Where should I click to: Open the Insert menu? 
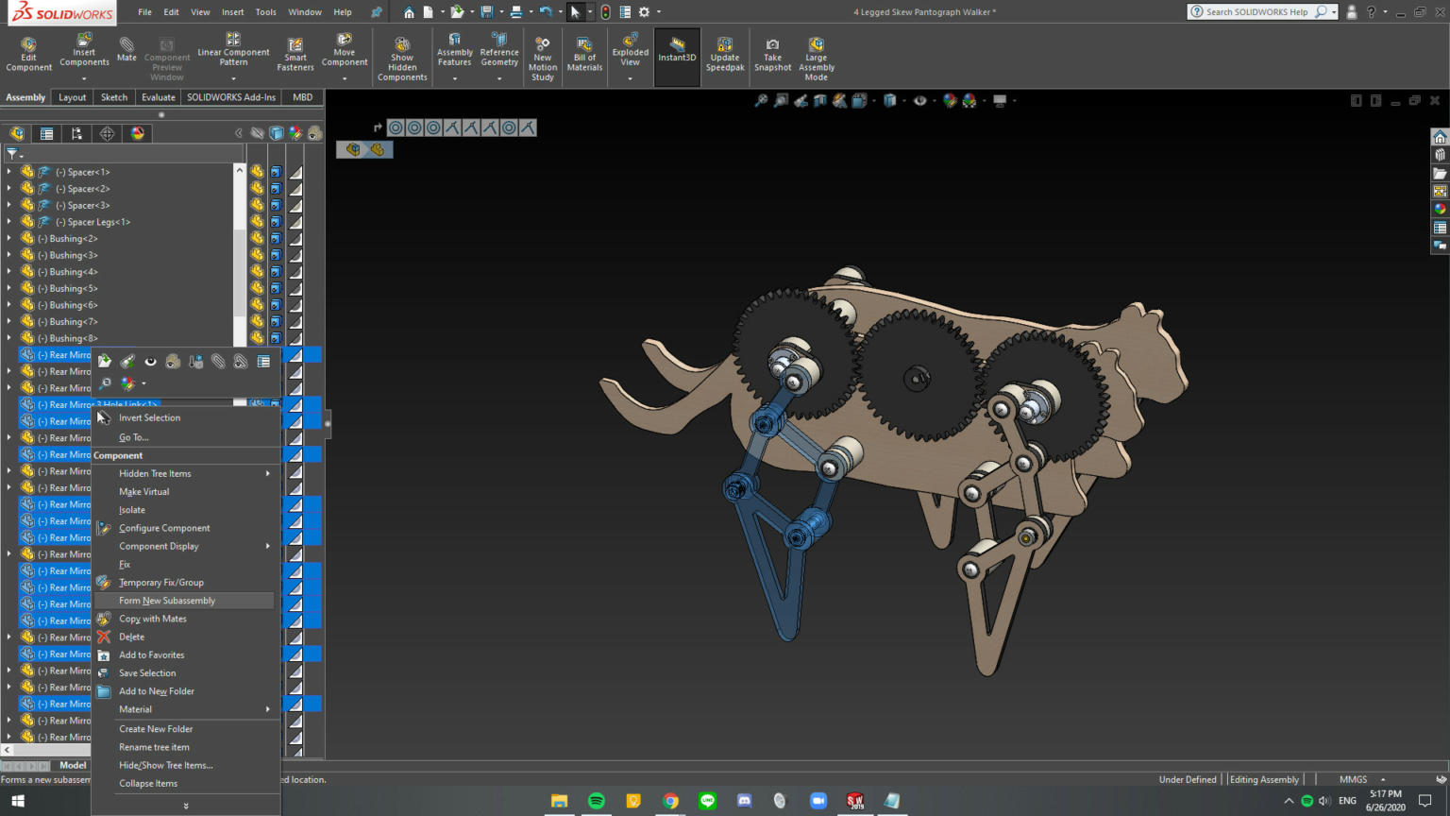pyautogui.click(x=232, y=12)
